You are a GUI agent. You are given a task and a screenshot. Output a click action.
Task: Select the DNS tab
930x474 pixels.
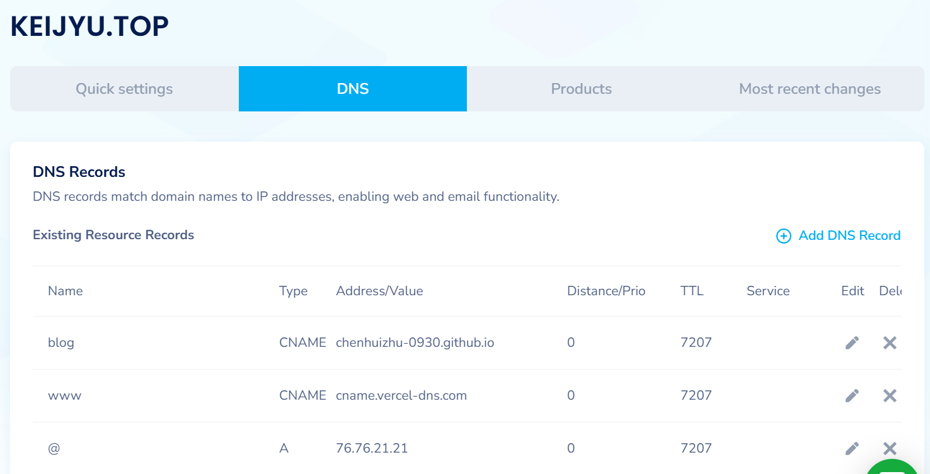[x=353, y=89]
